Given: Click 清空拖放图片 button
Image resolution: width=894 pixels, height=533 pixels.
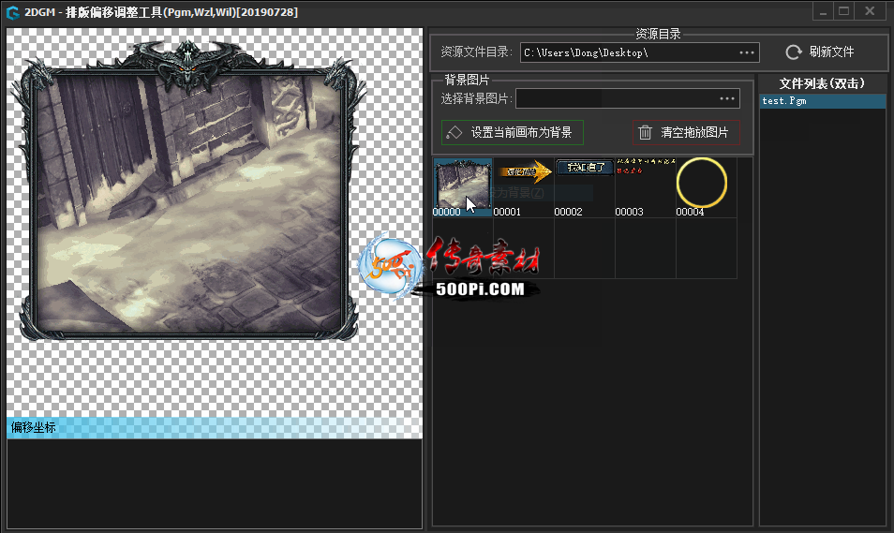Looking at the screenshot, I should click(x=686, y=132).
